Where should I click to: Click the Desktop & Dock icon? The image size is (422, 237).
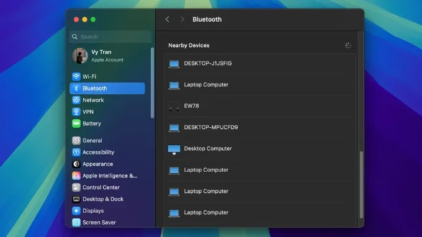pyautogui.click(x=76, y=199)
